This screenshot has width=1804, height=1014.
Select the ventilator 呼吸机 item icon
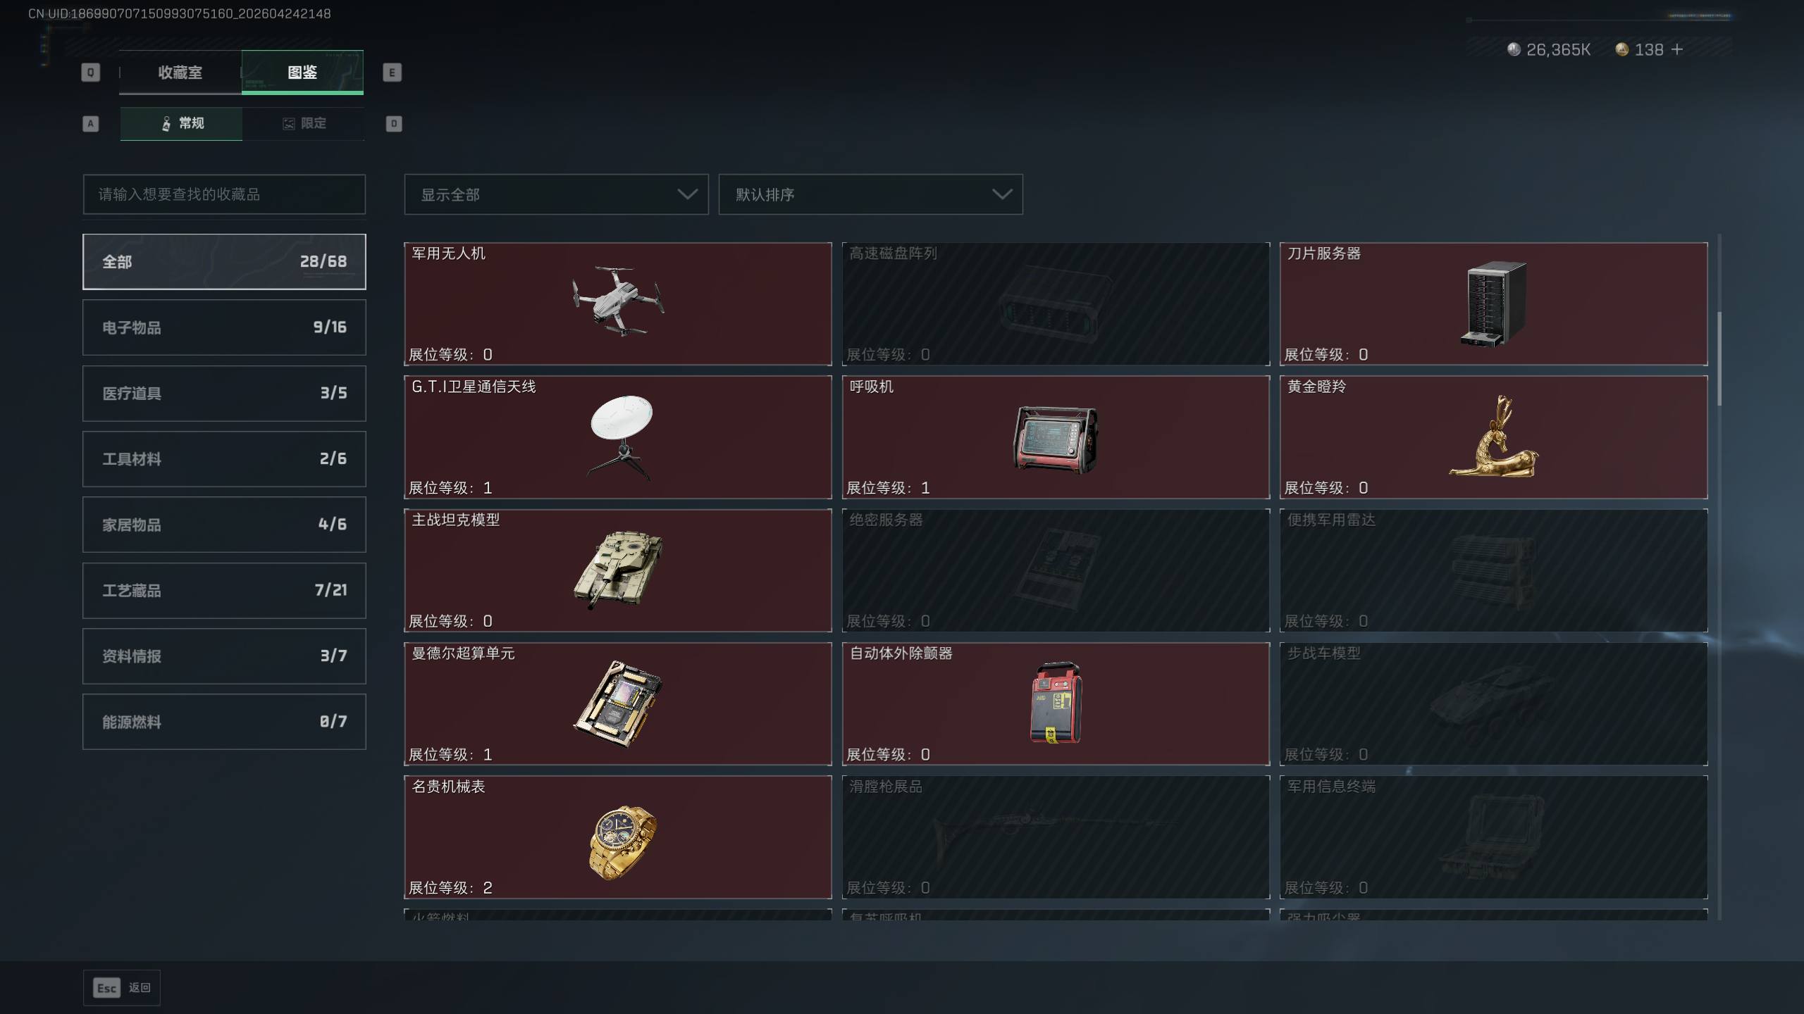(x=1056, y=439)
